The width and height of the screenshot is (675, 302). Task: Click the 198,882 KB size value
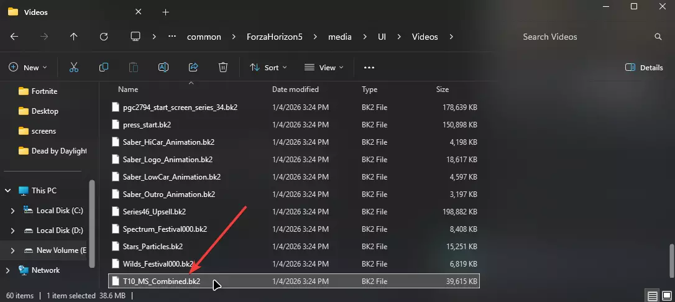pyautogui.click(x=459, y=212)
